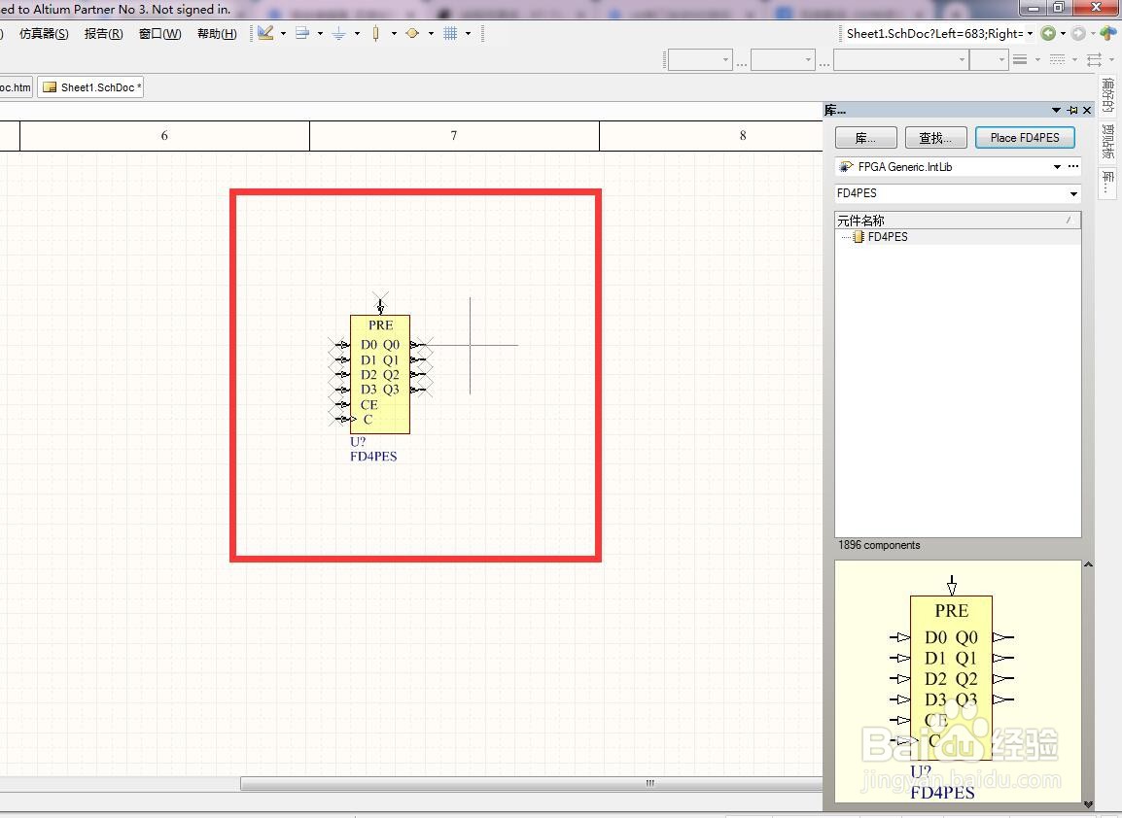Click the line width icon

click(x=1020, y=60)
